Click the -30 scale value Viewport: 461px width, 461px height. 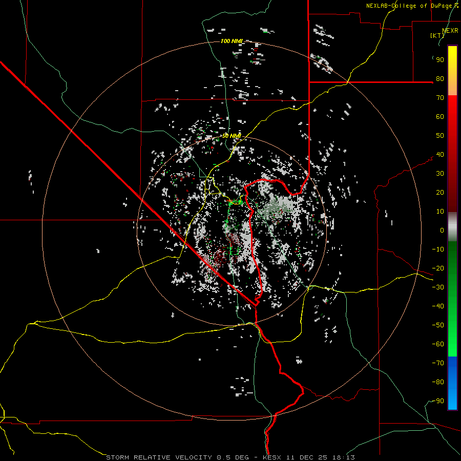coord(438,287)
